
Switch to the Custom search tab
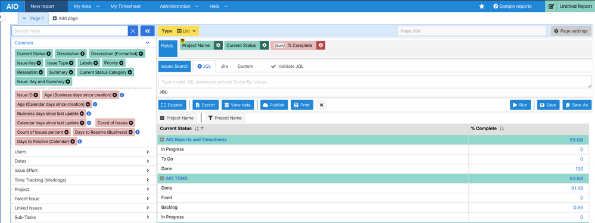point(245,66)
